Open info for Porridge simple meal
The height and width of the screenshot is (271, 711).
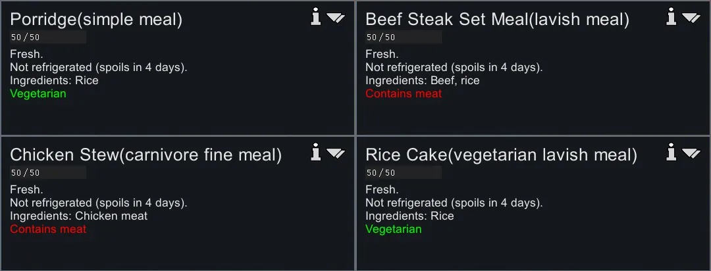coord(316,18)
